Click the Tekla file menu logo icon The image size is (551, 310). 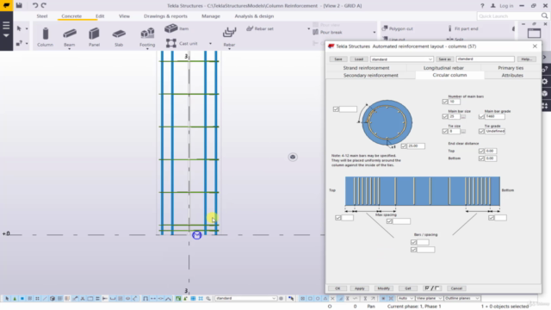[6, 5]
